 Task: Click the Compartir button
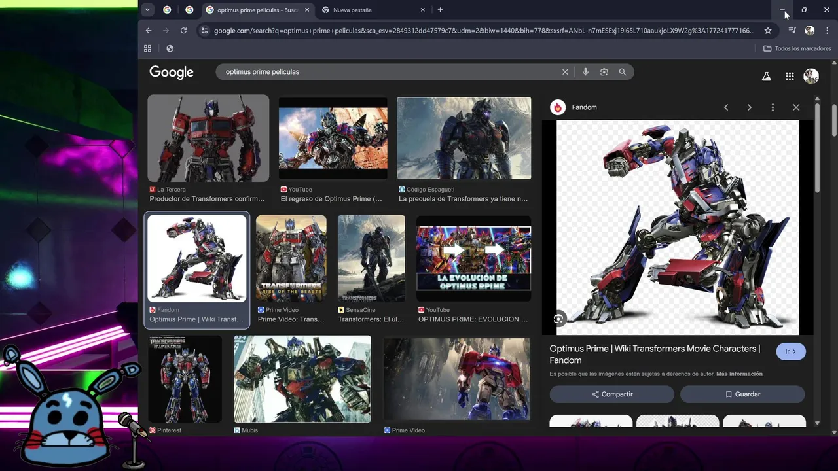click(x=611, y=394)
